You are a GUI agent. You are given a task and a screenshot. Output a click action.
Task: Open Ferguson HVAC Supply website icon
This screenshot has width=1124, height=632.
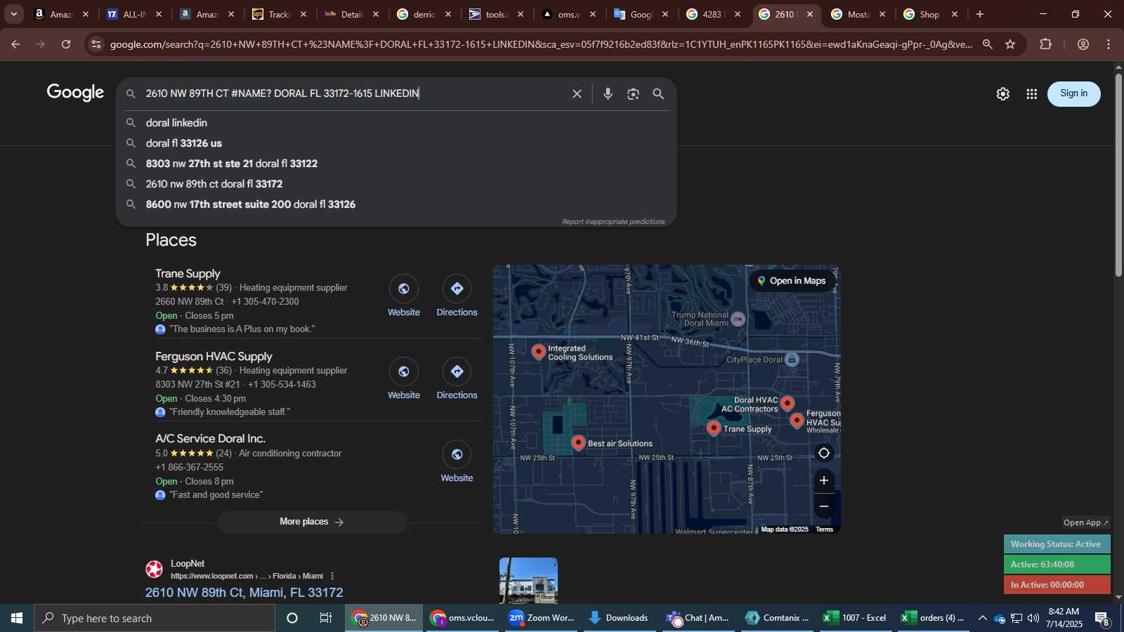coord(404,371)
